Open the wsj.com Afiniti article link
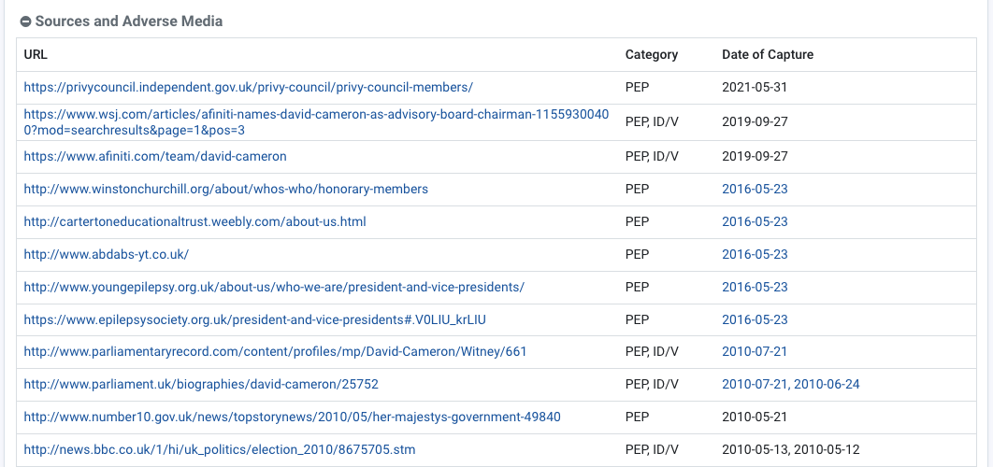The height and width of the screenshot is (467, 993). point(316,122)
